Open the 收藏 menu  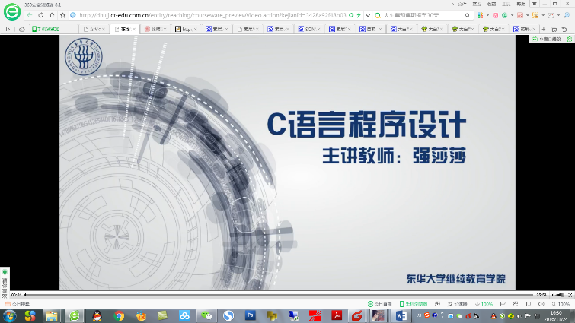click(x=491, y=4)
